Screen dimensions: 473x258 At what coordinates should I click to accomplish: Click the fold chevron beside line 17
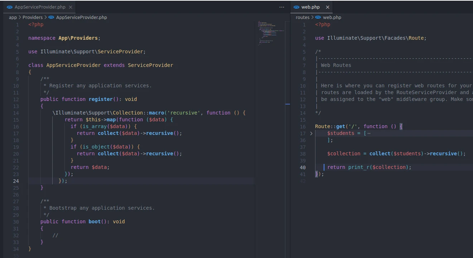pos(311,133)
